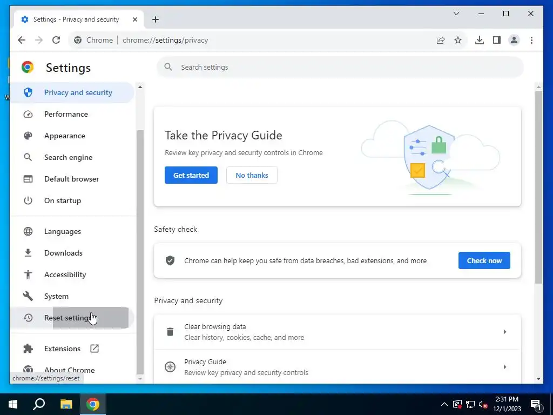Open Accessibility settings in sidebar

pos(65,275)
